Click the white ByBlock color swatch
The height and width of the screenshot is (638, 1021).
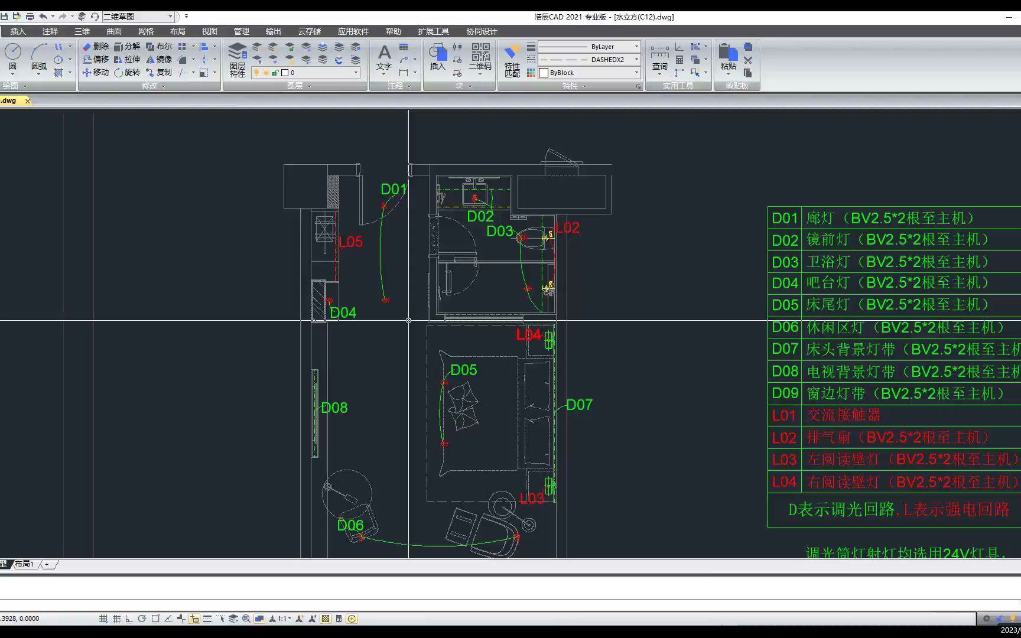tap(544, 73)
